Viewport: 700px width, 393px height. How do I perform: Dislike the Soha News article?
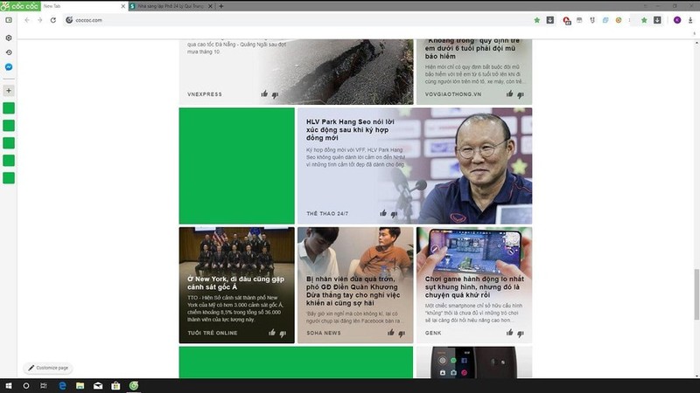(x=402, y=333)
